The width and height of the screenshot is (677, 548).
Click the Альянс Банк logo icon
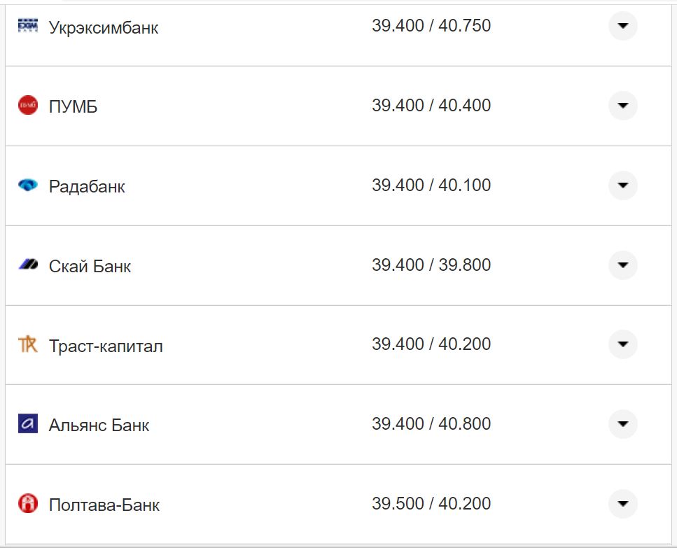(x=27, y=424)
